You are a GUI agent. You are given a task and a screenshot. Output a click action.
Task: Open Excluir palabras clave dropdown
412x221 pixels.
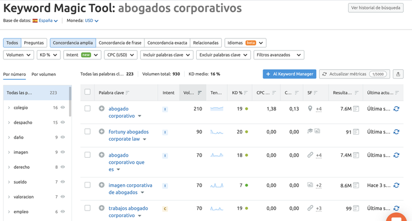point(224,55)
